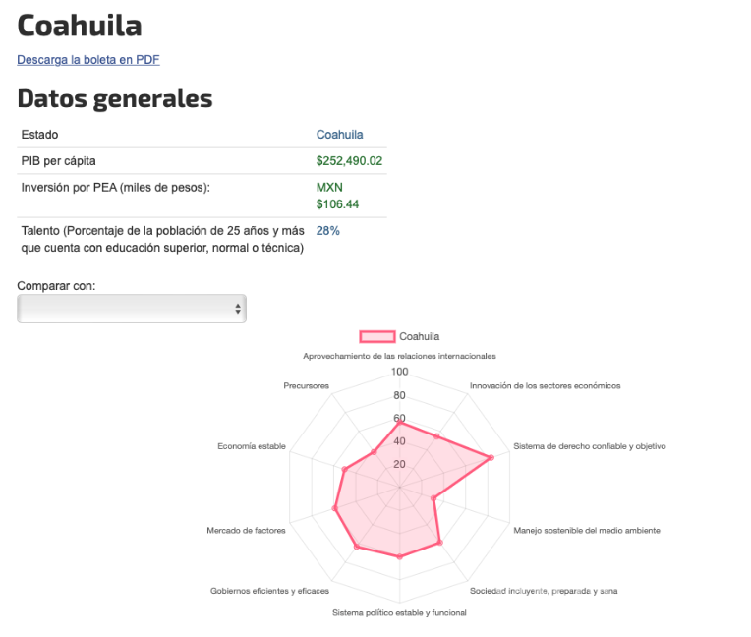Viewport: 751px width, 637px height.
Task: Click the radar point for Sistema político estable
Action: (400, 557)
